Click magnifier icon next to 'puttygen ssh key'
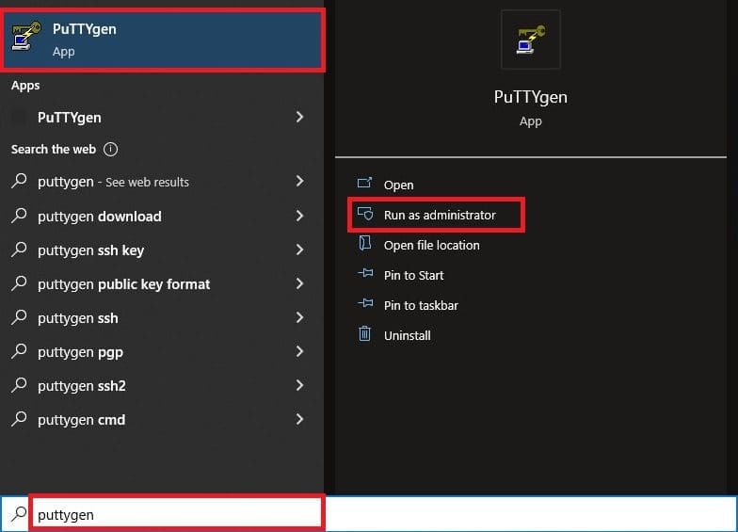Screen dimensions: 738x532 click(x=19, y=249)
